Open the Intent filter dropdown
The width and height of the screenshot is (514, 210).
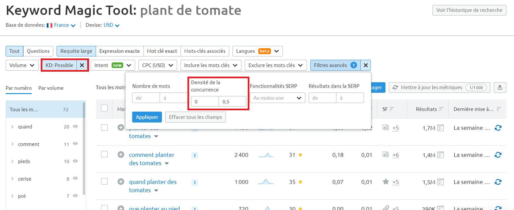coord(113,65)
